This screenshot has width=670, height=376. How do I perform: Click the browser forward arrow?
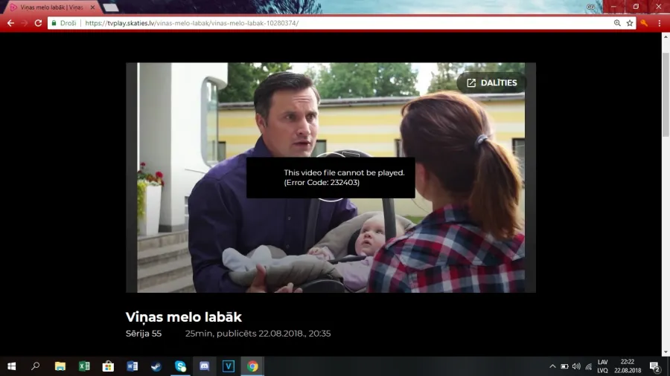tap(25, 23)
